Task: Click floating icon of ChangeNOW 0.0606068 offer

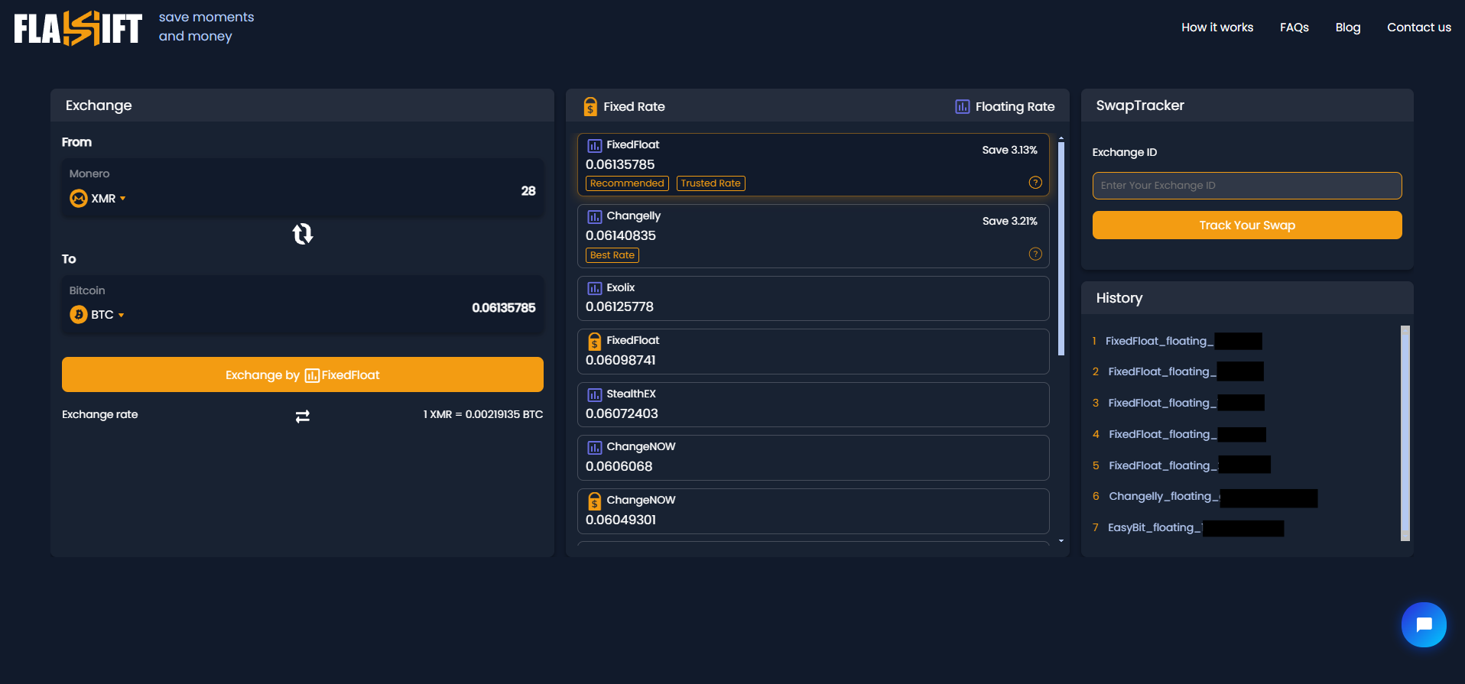Action: pos(594,447)
